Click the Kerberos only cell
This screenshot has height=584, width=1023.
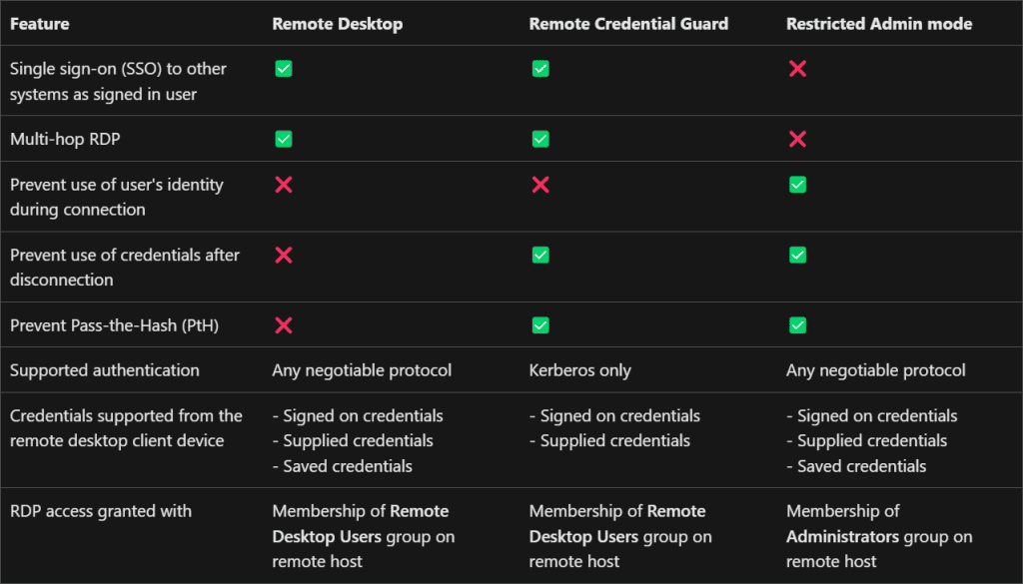click(x=580, y=370)
